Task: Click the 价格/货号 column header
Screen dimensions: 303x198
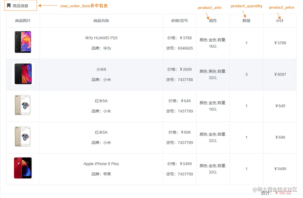Action: (180, 21)
